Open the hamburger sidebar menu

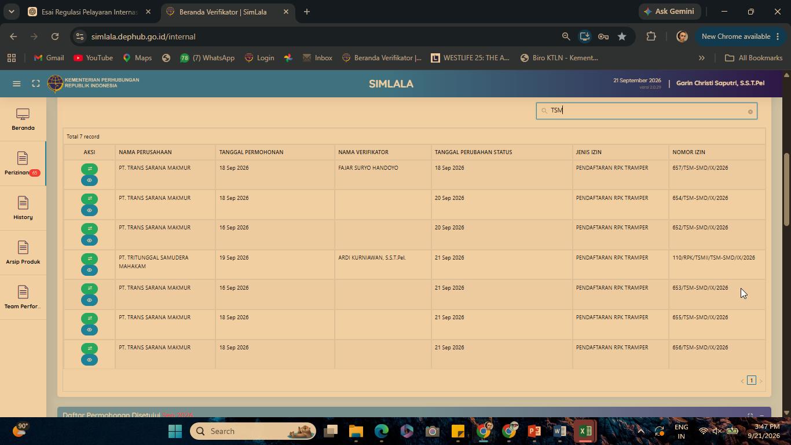[17, 83]
